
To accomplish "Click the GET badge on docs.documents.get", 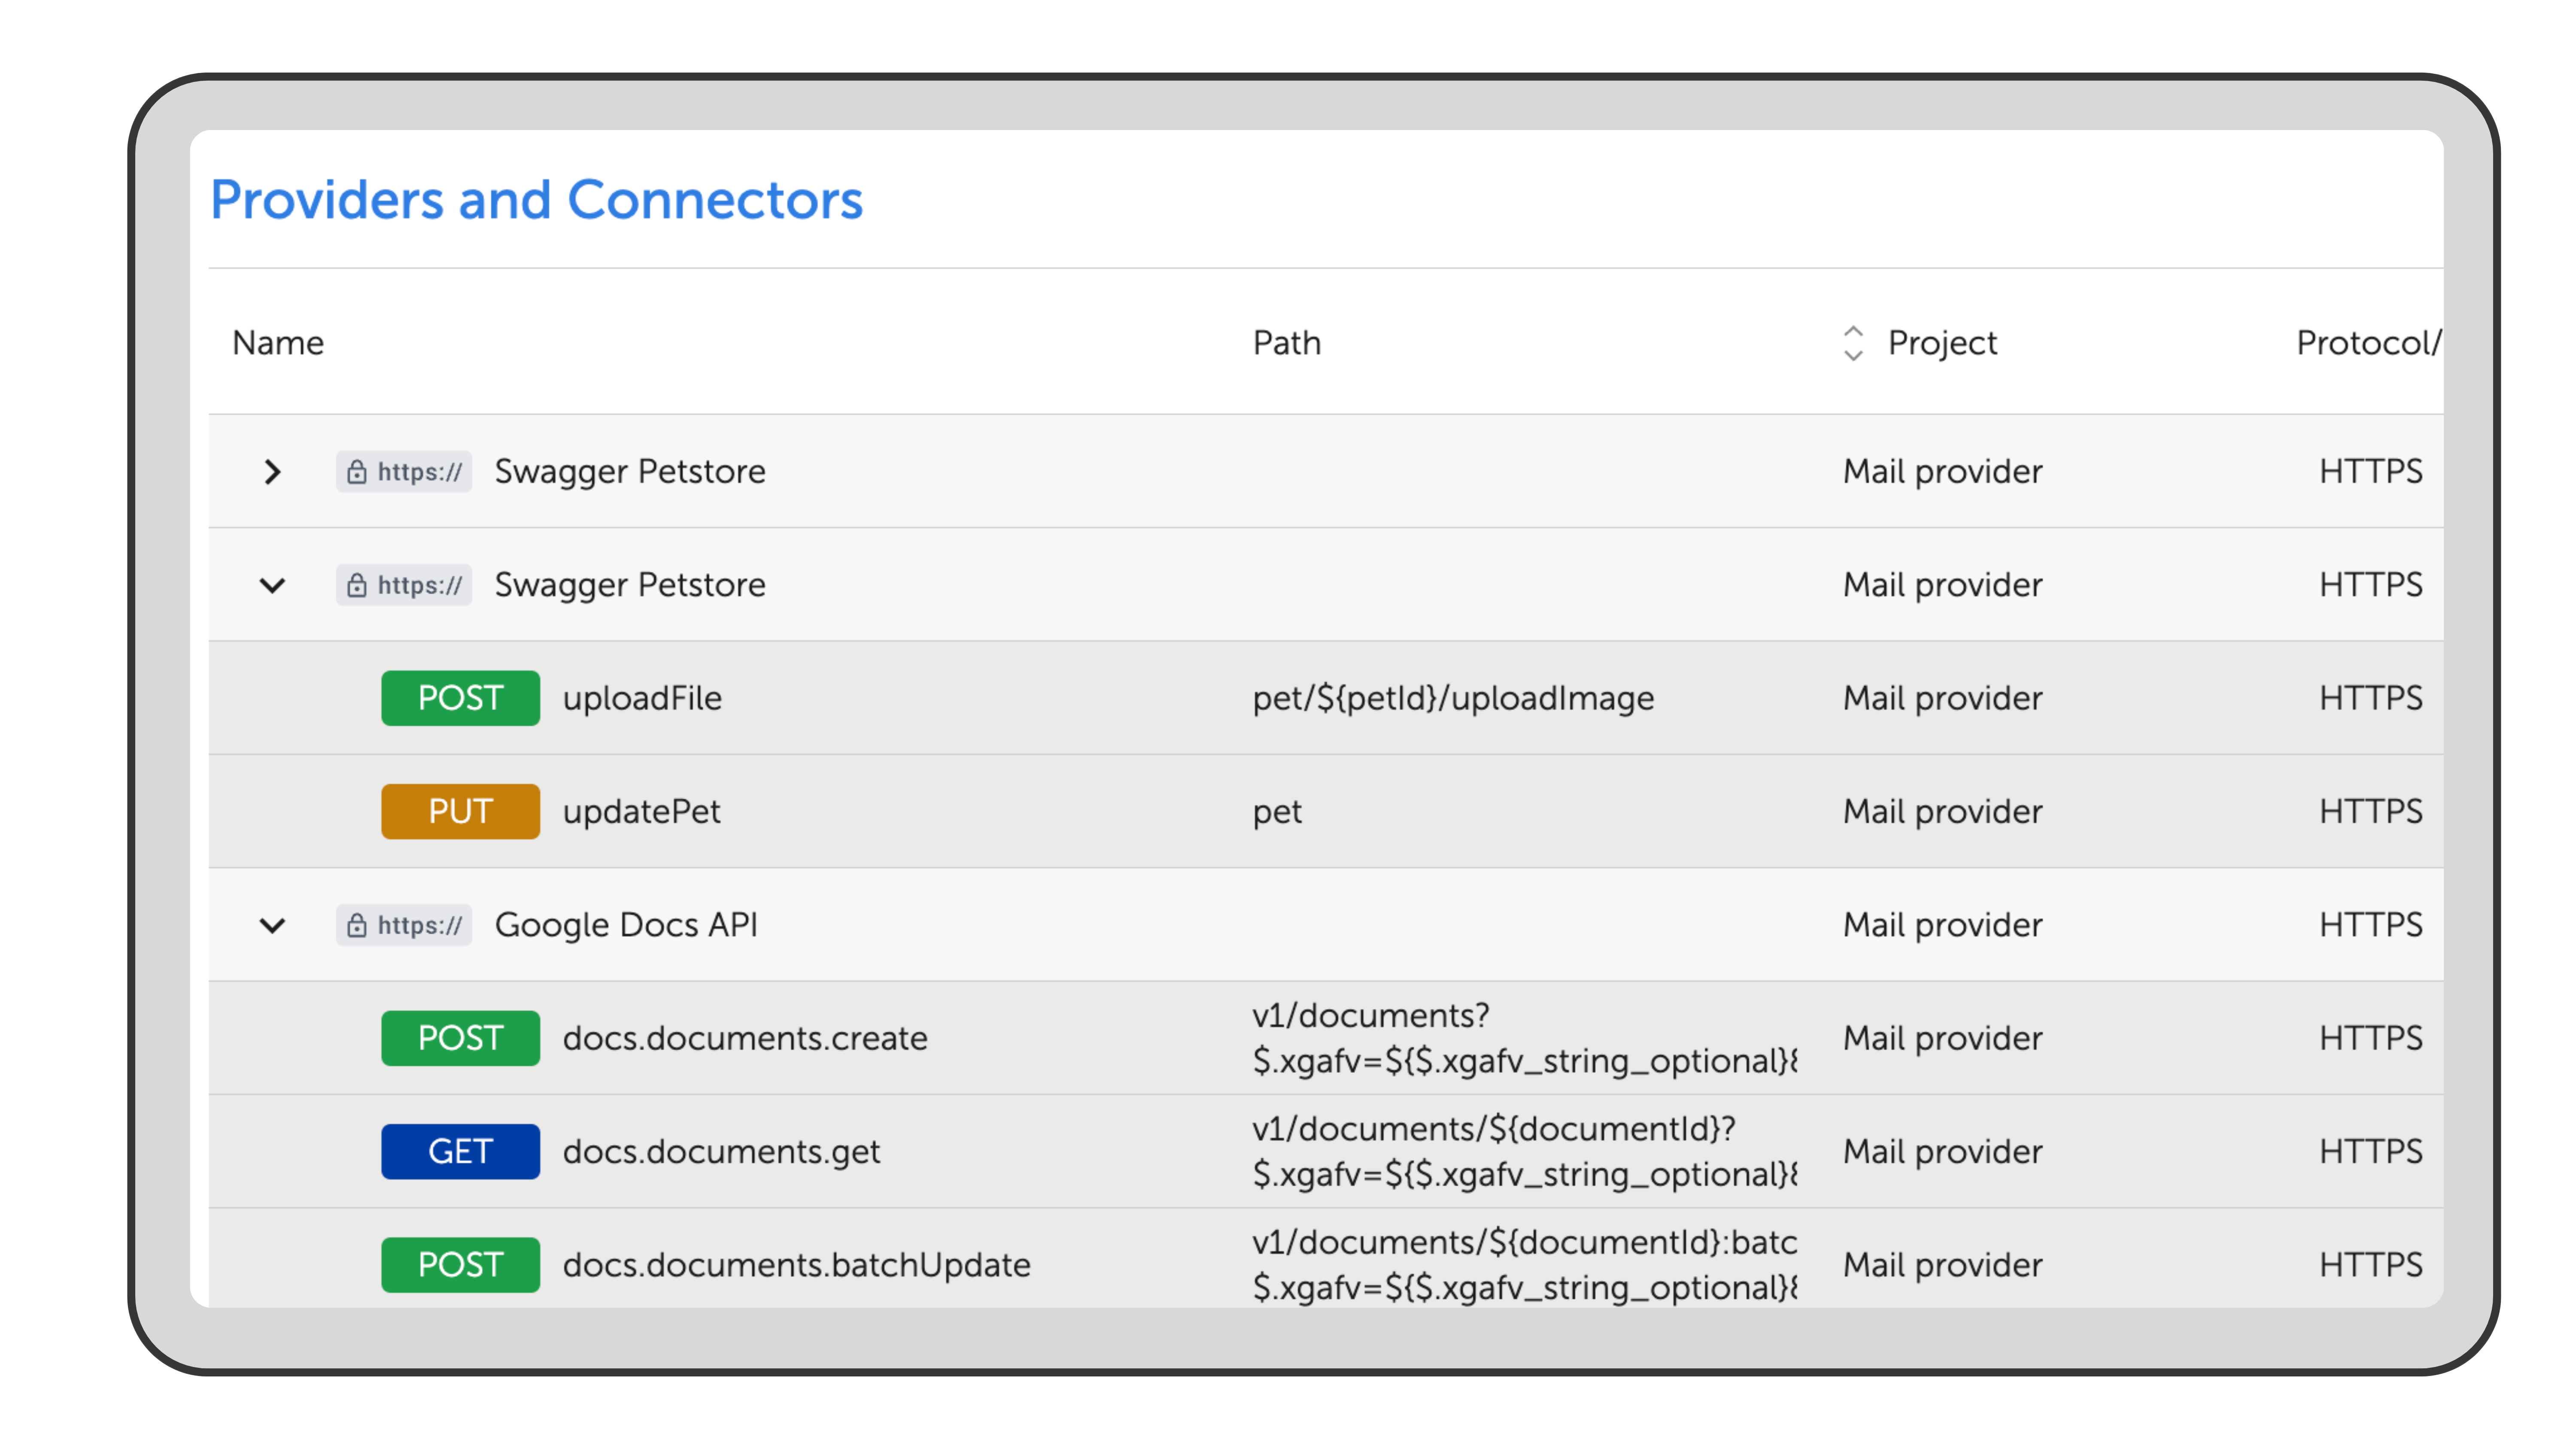I will point(460,1151).
